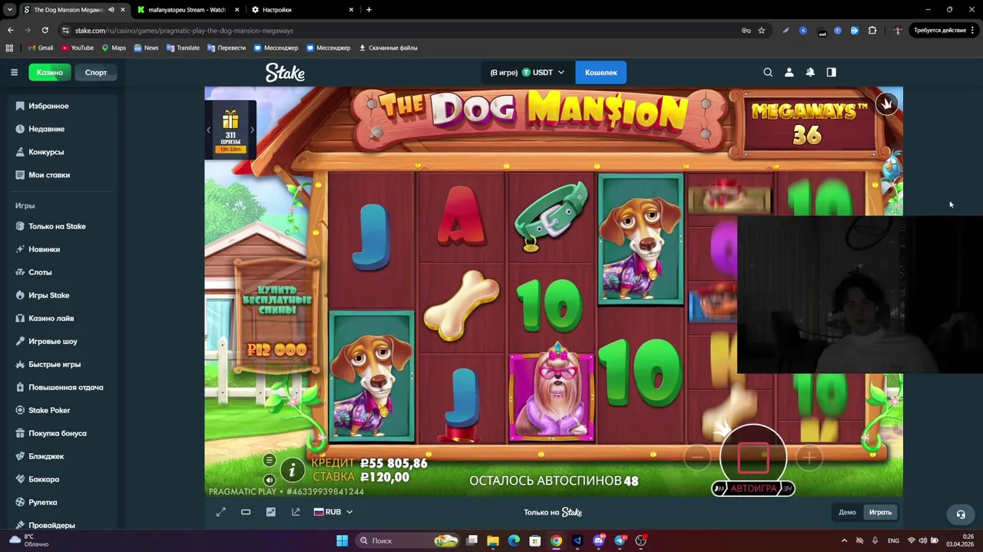Screen dimensions: 983x552
Task: Open the RUB currency dropdown
Action: point(333,512)
